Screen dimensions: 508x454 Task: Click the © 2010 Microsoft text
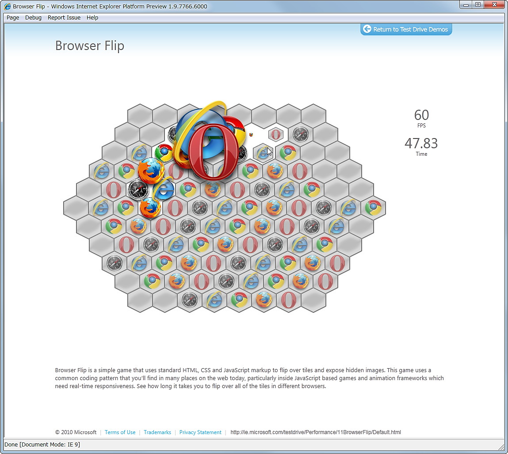tap(76, 432)
